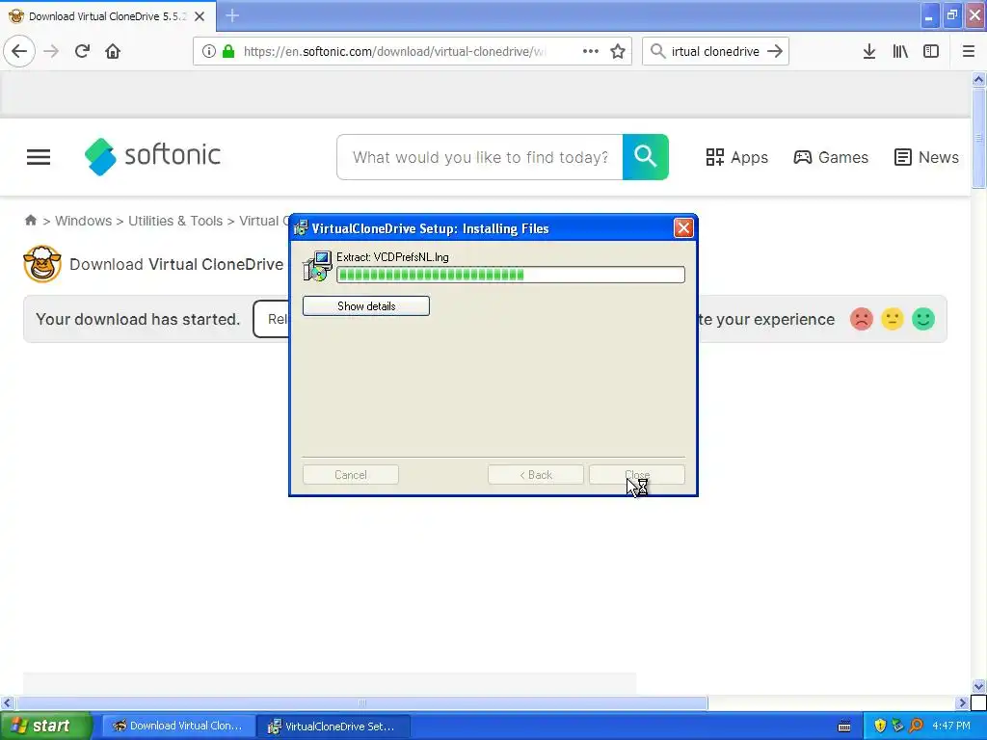
Task: Click the Close button in setup
Action: 636,474
